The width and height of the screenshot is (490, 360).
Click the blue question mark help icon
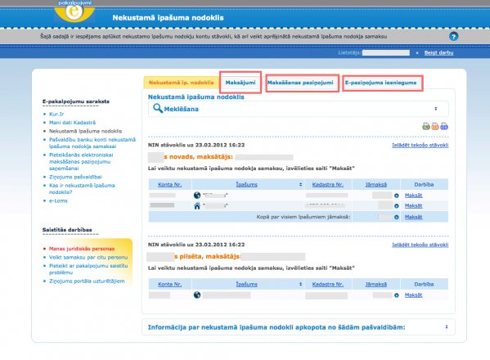[453, 37]
